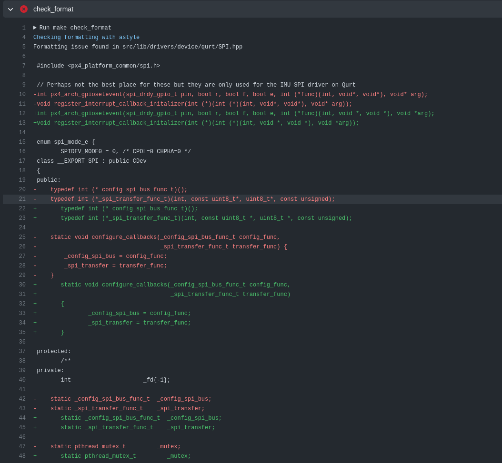
Task: Click the 'enum spi_mode_e {' line
Action: [x=66, y=142]
